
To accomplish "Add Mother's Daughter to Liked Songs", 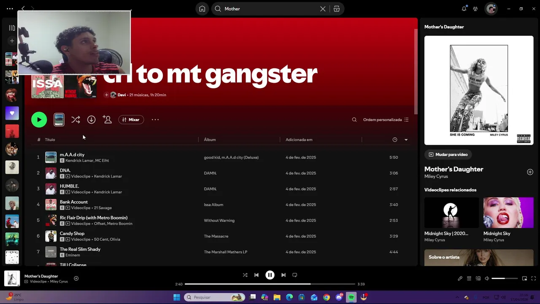I will point(530,172).
